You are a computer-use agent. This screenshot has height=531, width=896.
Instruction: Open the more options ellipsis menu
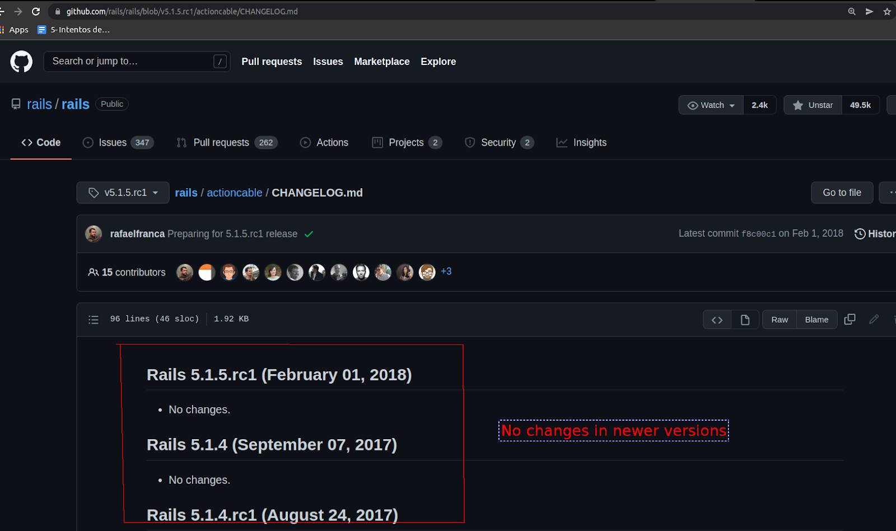(x=889, y=193)
